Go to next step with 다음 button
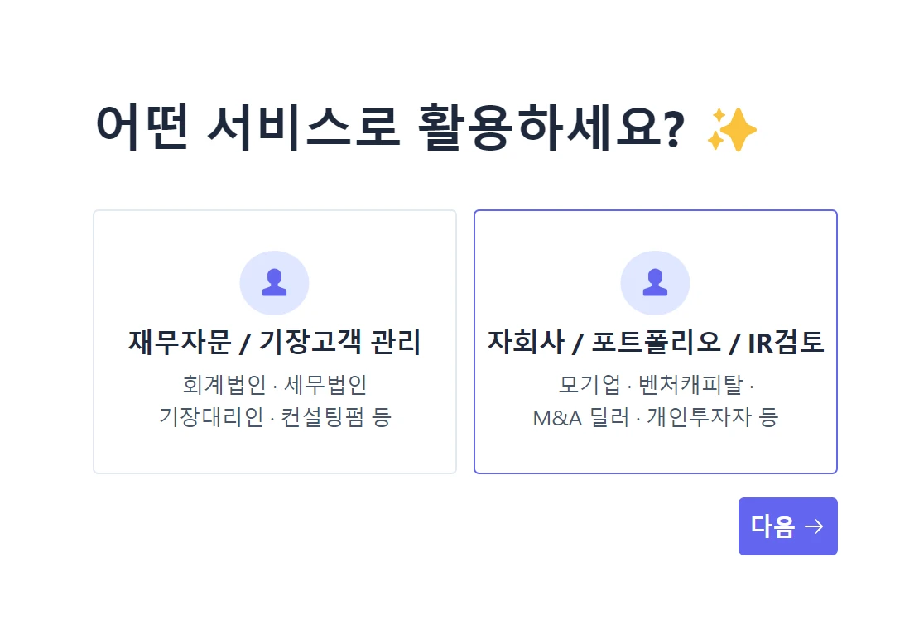919x639 pixels. pyautogui.click(x=787, y=526)
